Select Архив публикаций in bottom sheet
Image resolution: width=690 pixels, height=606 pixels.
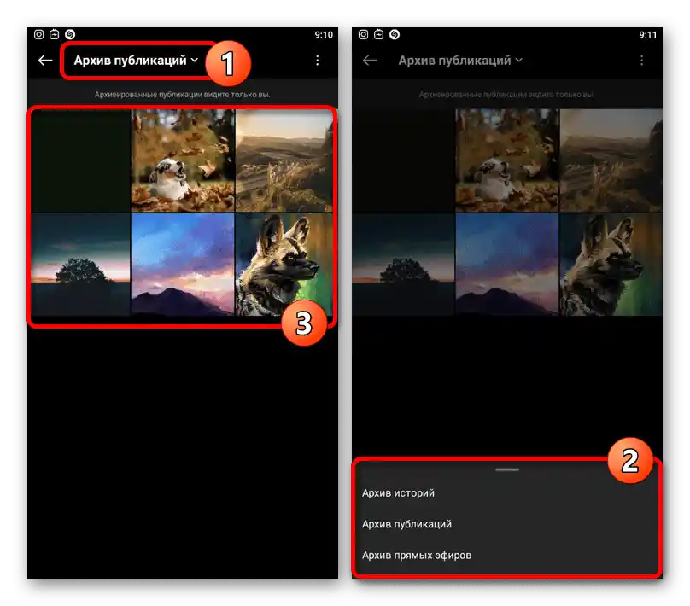click(x=406, y=524)
